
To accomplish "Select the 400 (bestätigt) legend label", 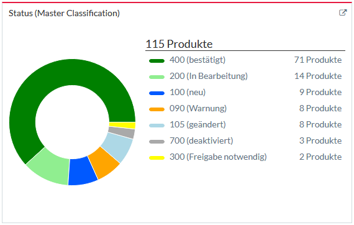I will tap(197, 60).
